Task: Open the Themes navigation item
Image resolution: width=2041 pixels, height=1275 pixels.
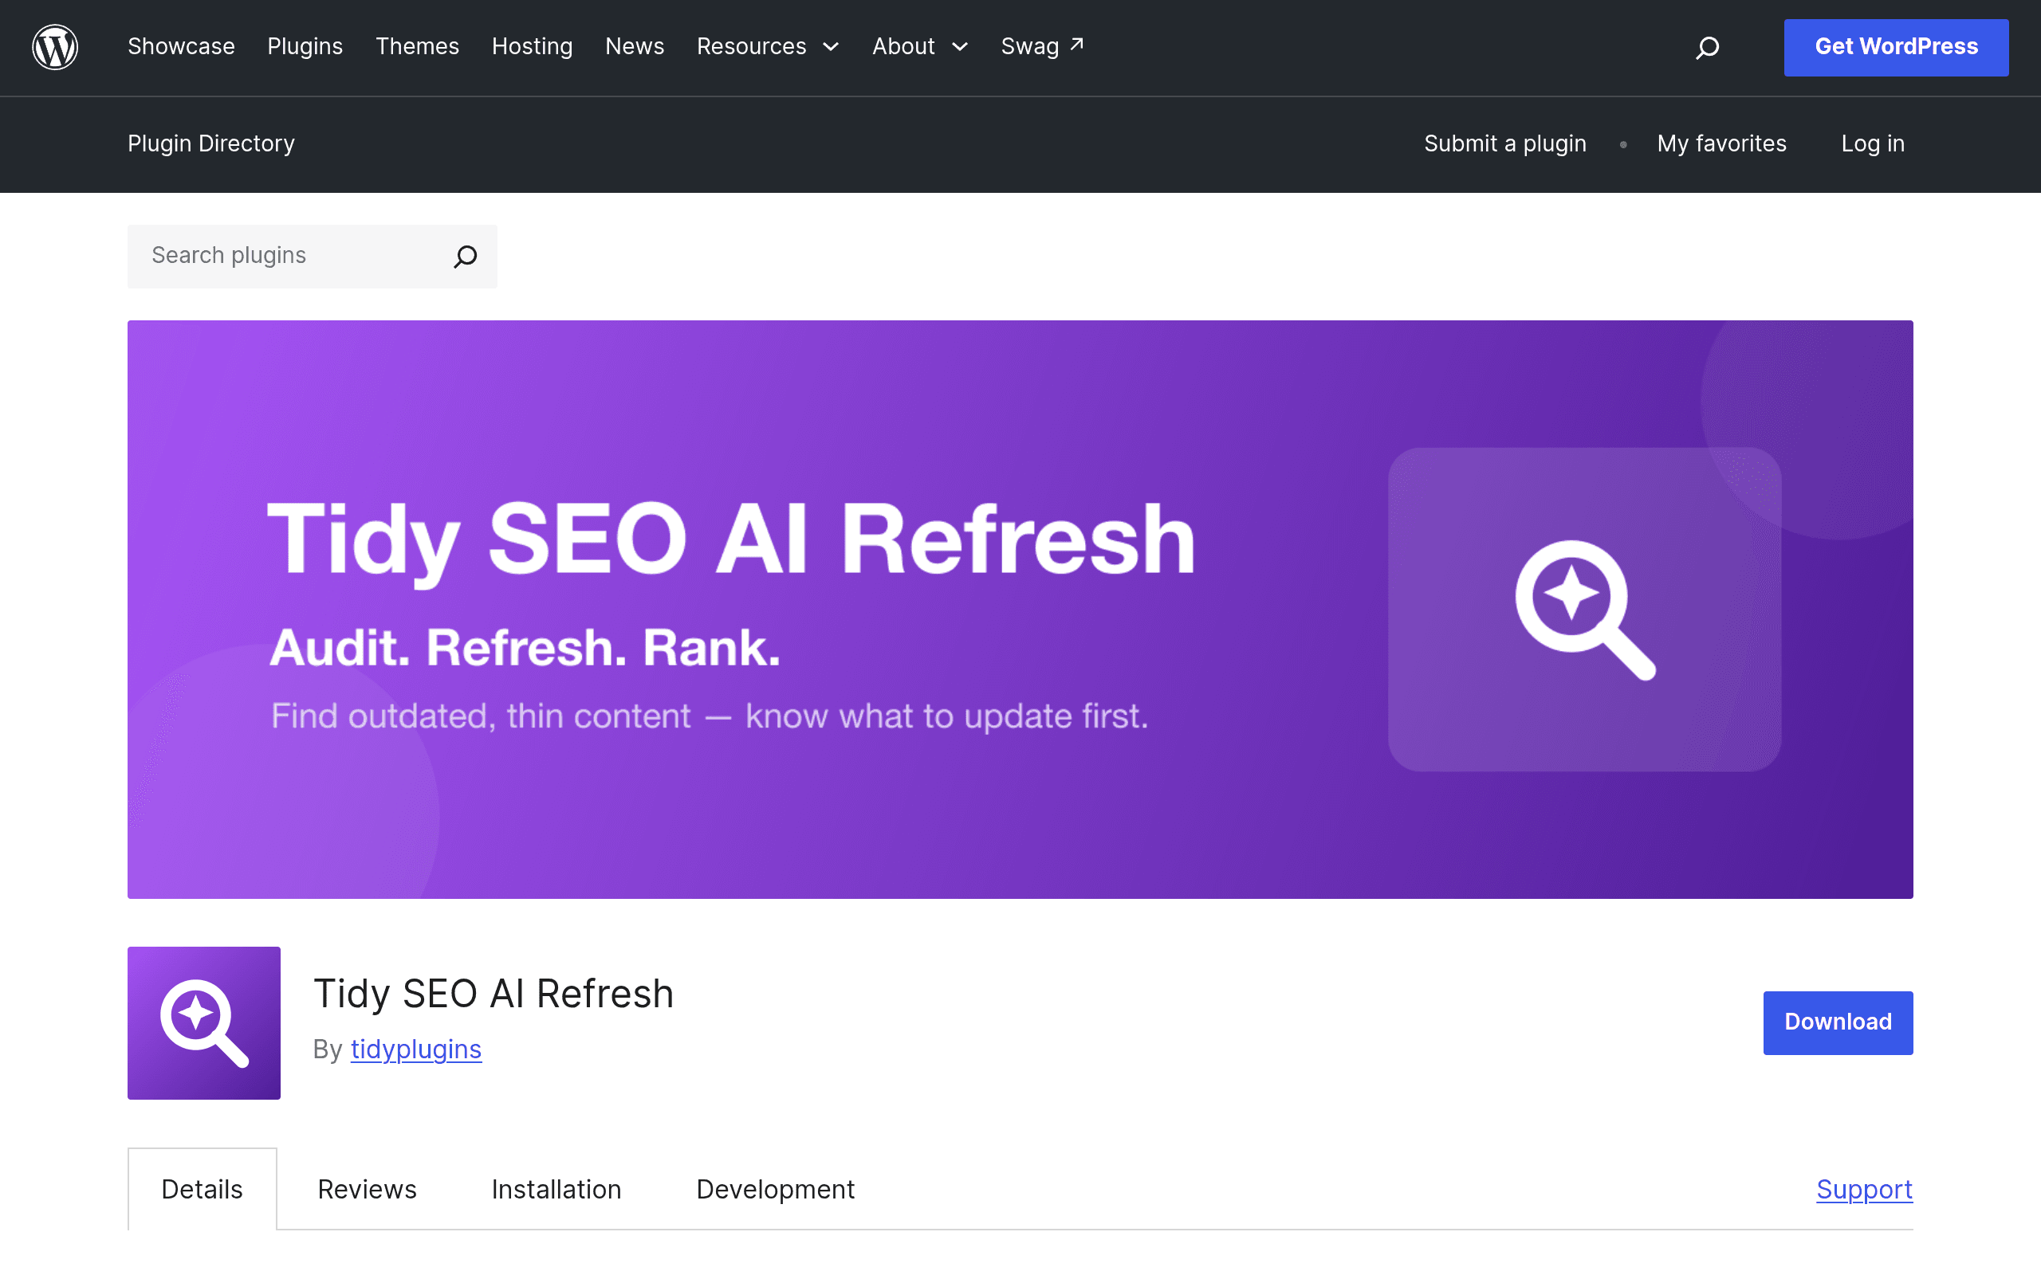Action: point(418,46)
